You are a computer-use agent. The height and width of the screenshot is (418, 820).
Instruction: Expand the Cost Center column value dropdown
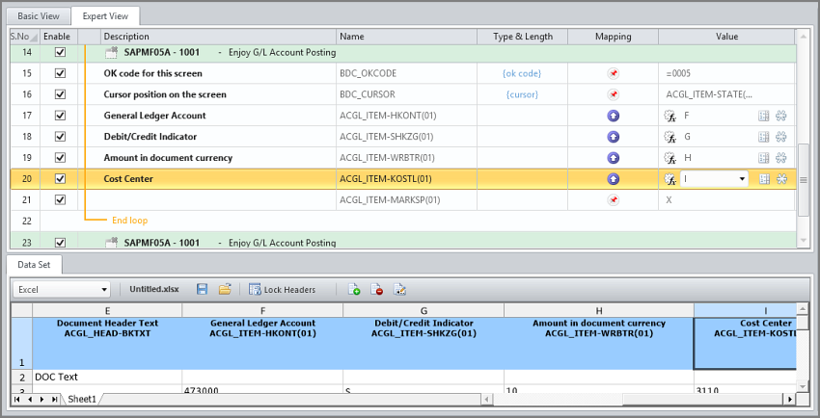coord(741,179)
